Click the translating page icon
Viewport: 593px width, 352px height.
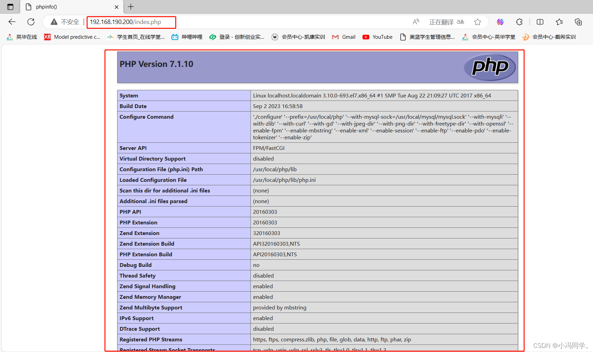point(460,22)
